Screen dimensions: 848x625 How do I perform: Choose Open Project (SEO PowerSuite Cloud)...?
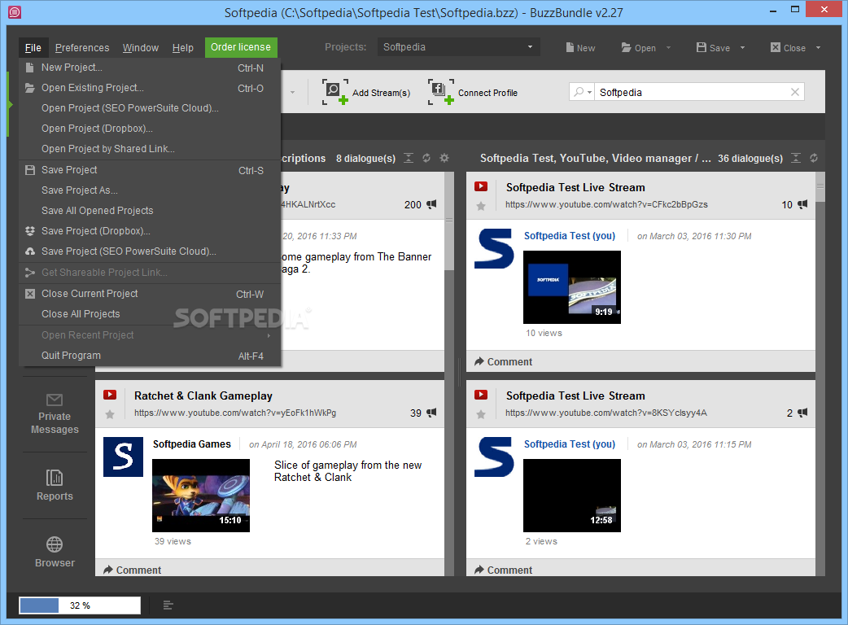point(150,108)
